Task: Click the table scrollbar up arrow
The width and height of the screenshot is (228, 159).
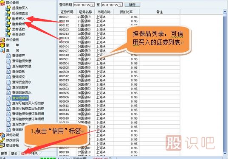Action: 225,11
